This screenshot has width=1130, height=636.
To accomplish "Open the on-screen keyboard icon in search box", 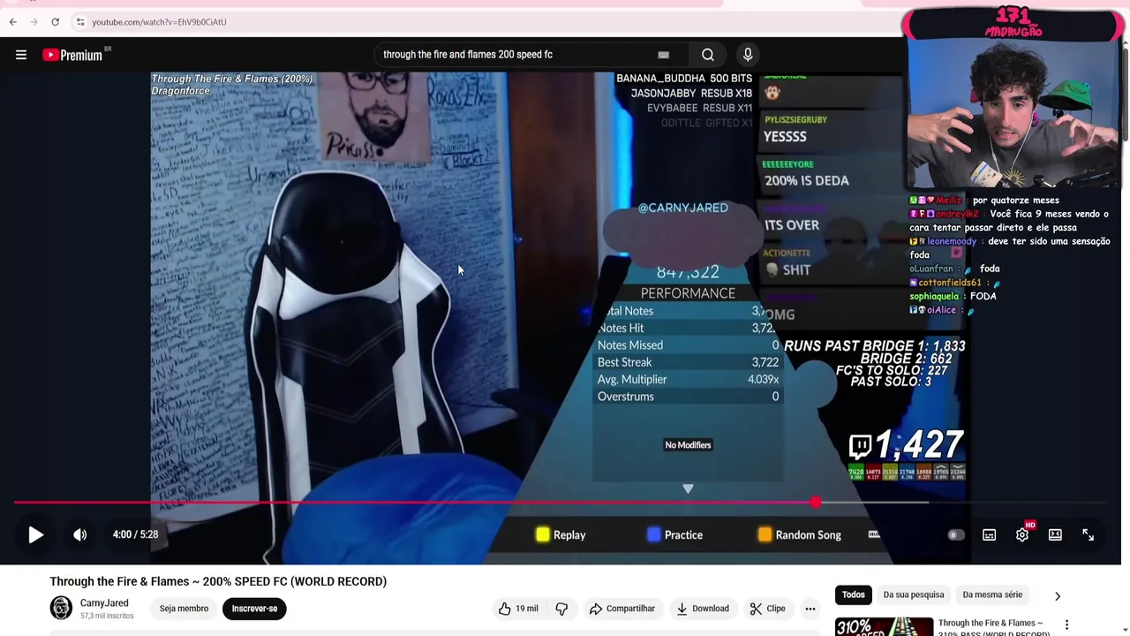I will 663,55.
